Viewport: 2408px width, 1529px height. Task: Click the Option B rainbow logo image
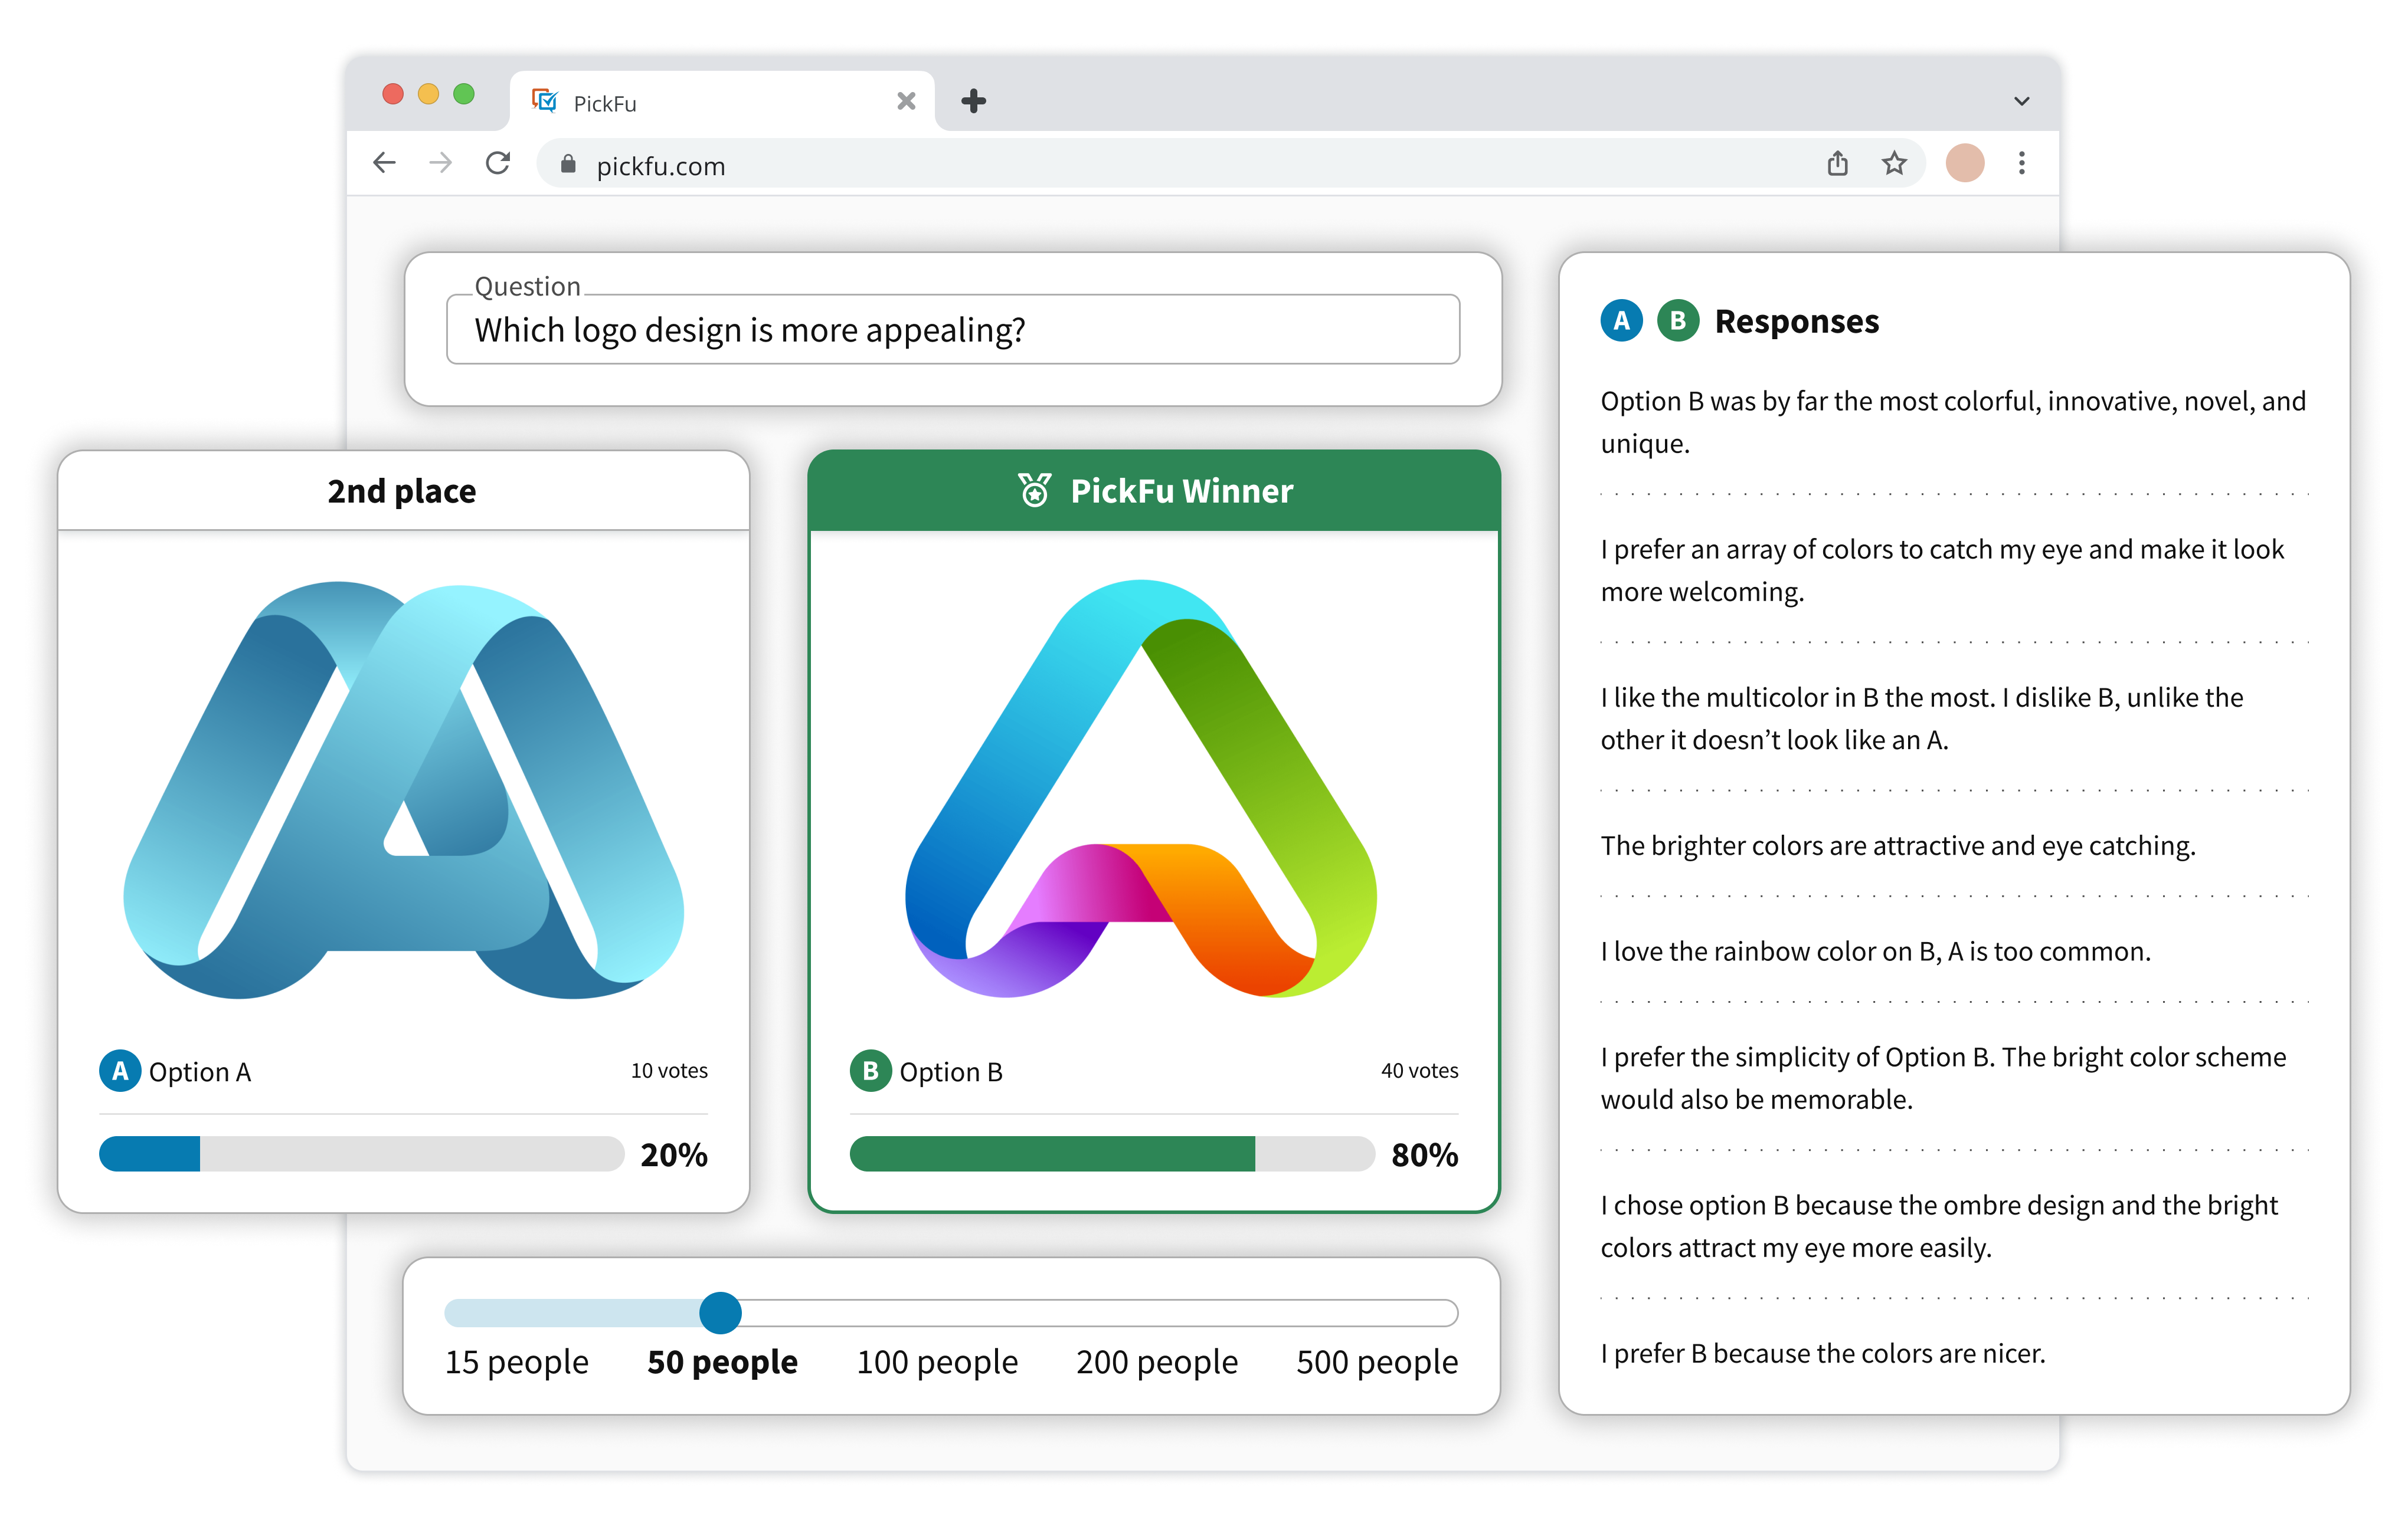pyautogui.click(x=1140, y=789)
